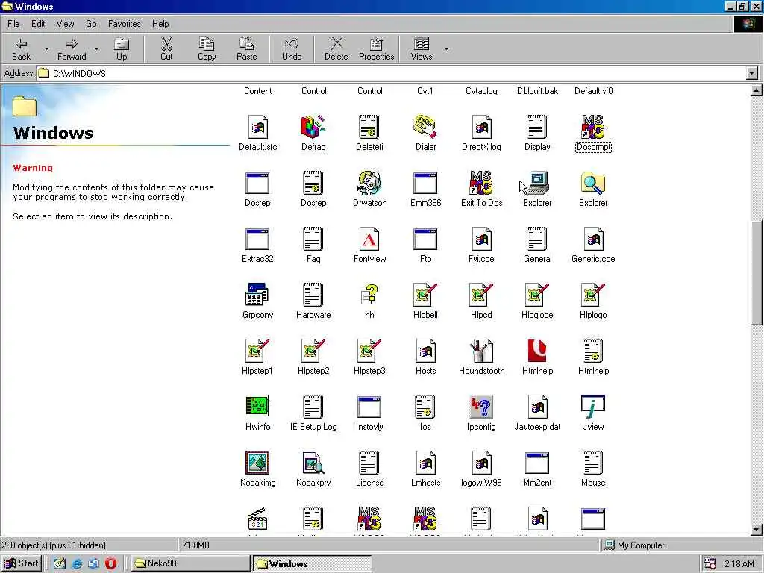Click the Paste toolbar button

tap(246, 49)
